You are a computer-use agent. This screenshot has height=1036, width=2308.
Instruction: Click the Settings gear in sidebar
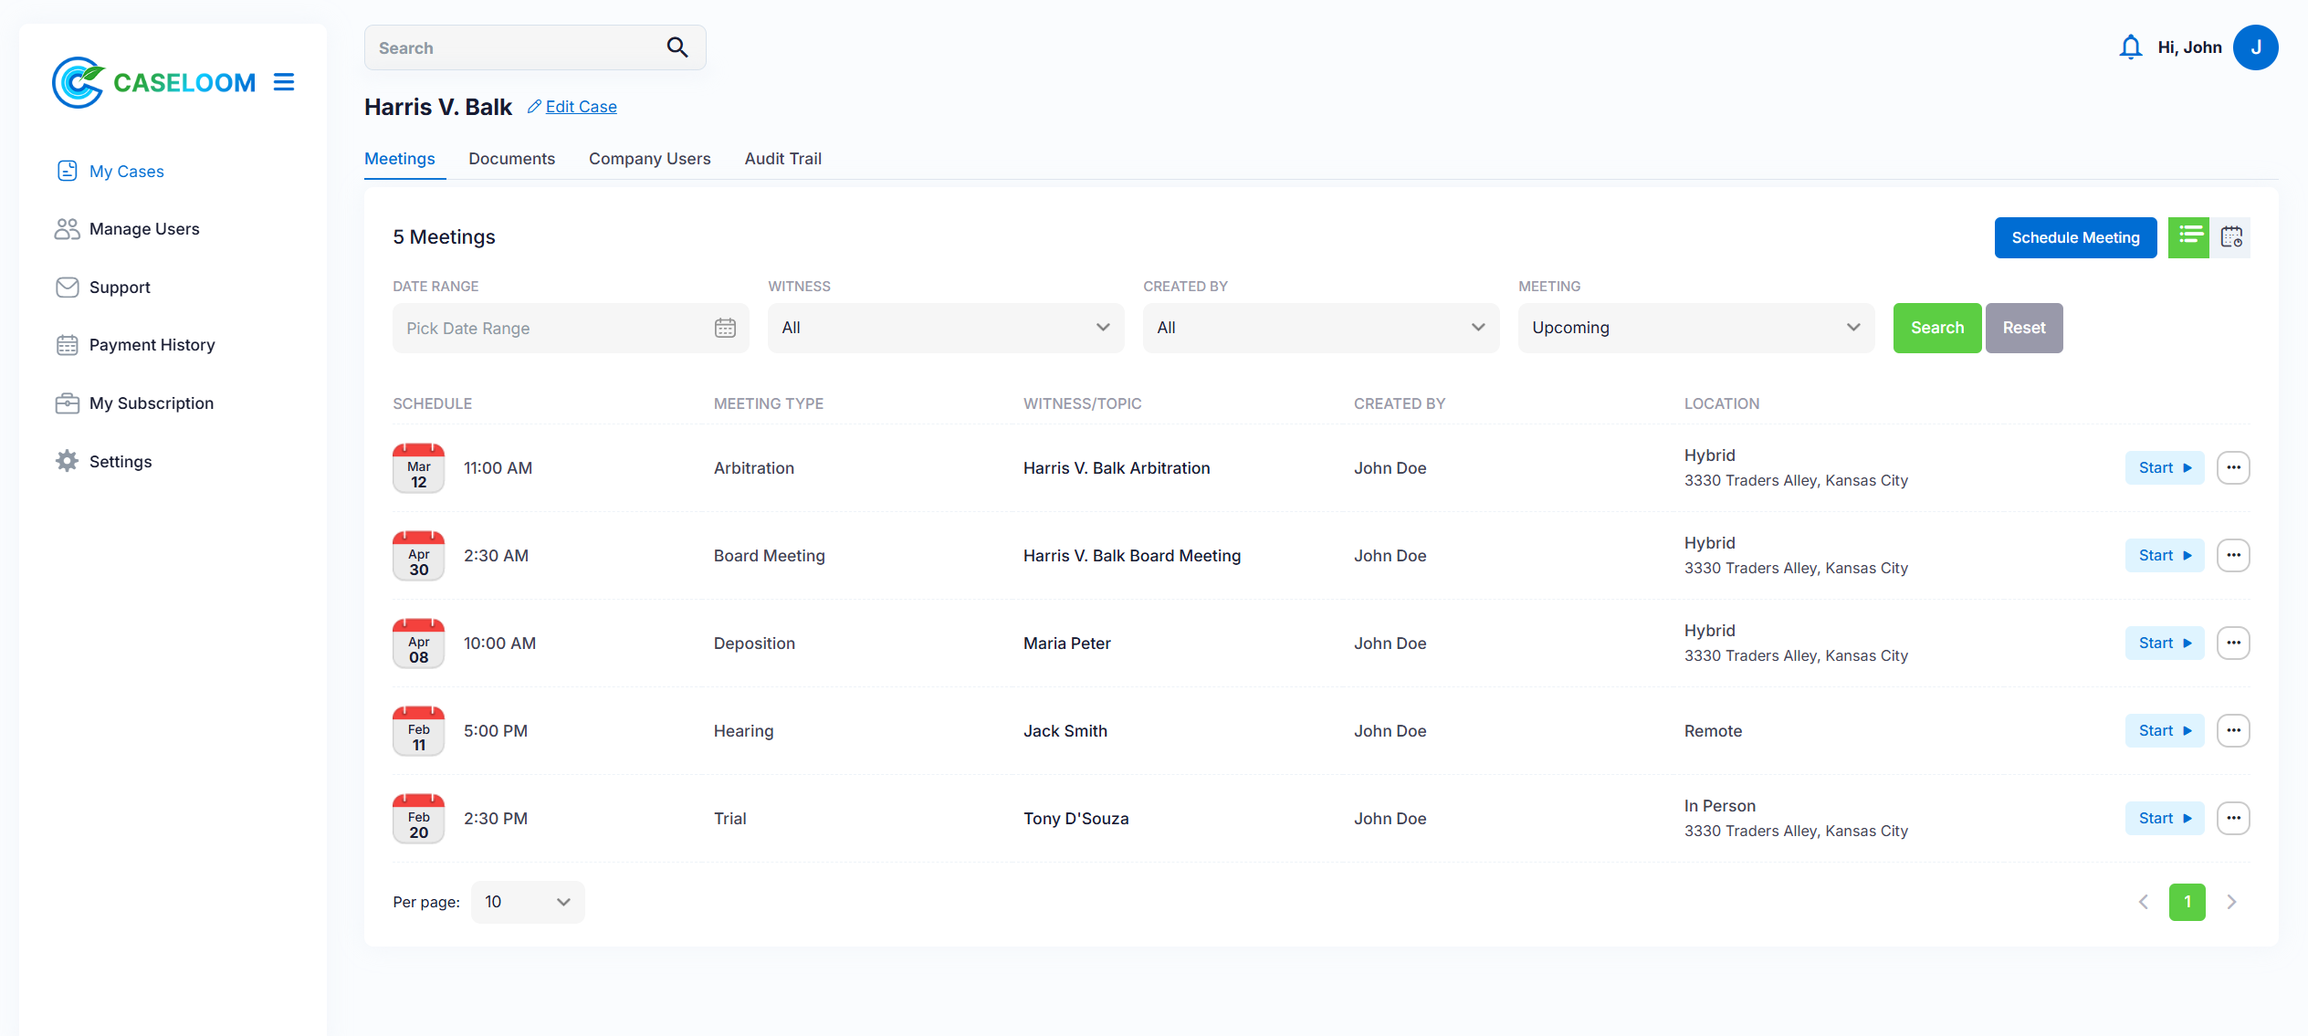[x=67, y=461]
